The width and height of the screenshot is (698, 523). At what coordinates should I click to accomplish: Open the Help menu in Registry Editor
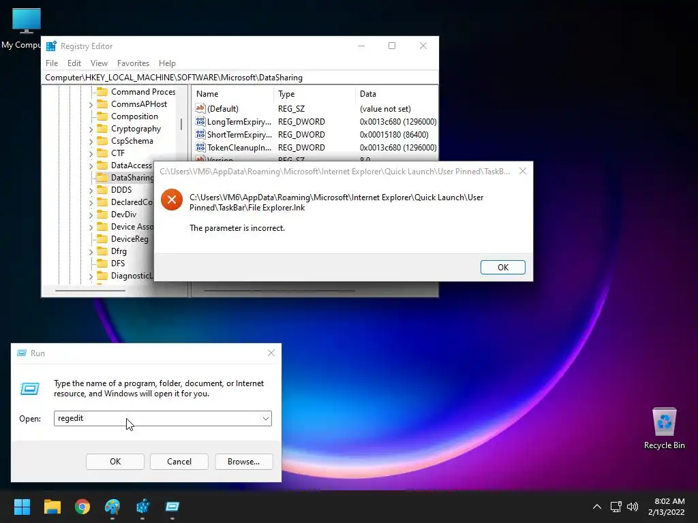click(168, 63)
